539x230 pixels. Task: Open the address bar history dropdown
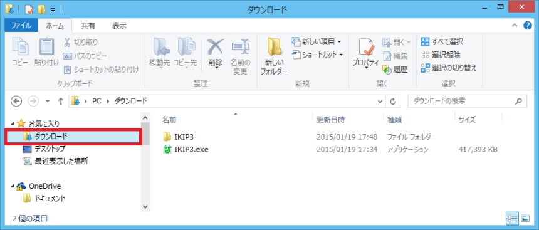coord(380,101)
